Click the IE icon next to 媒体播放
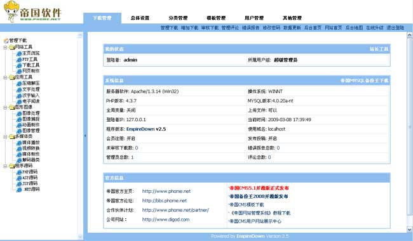This screenshot has height=241, width=413. pyautogui.click(x=19, y=143)
